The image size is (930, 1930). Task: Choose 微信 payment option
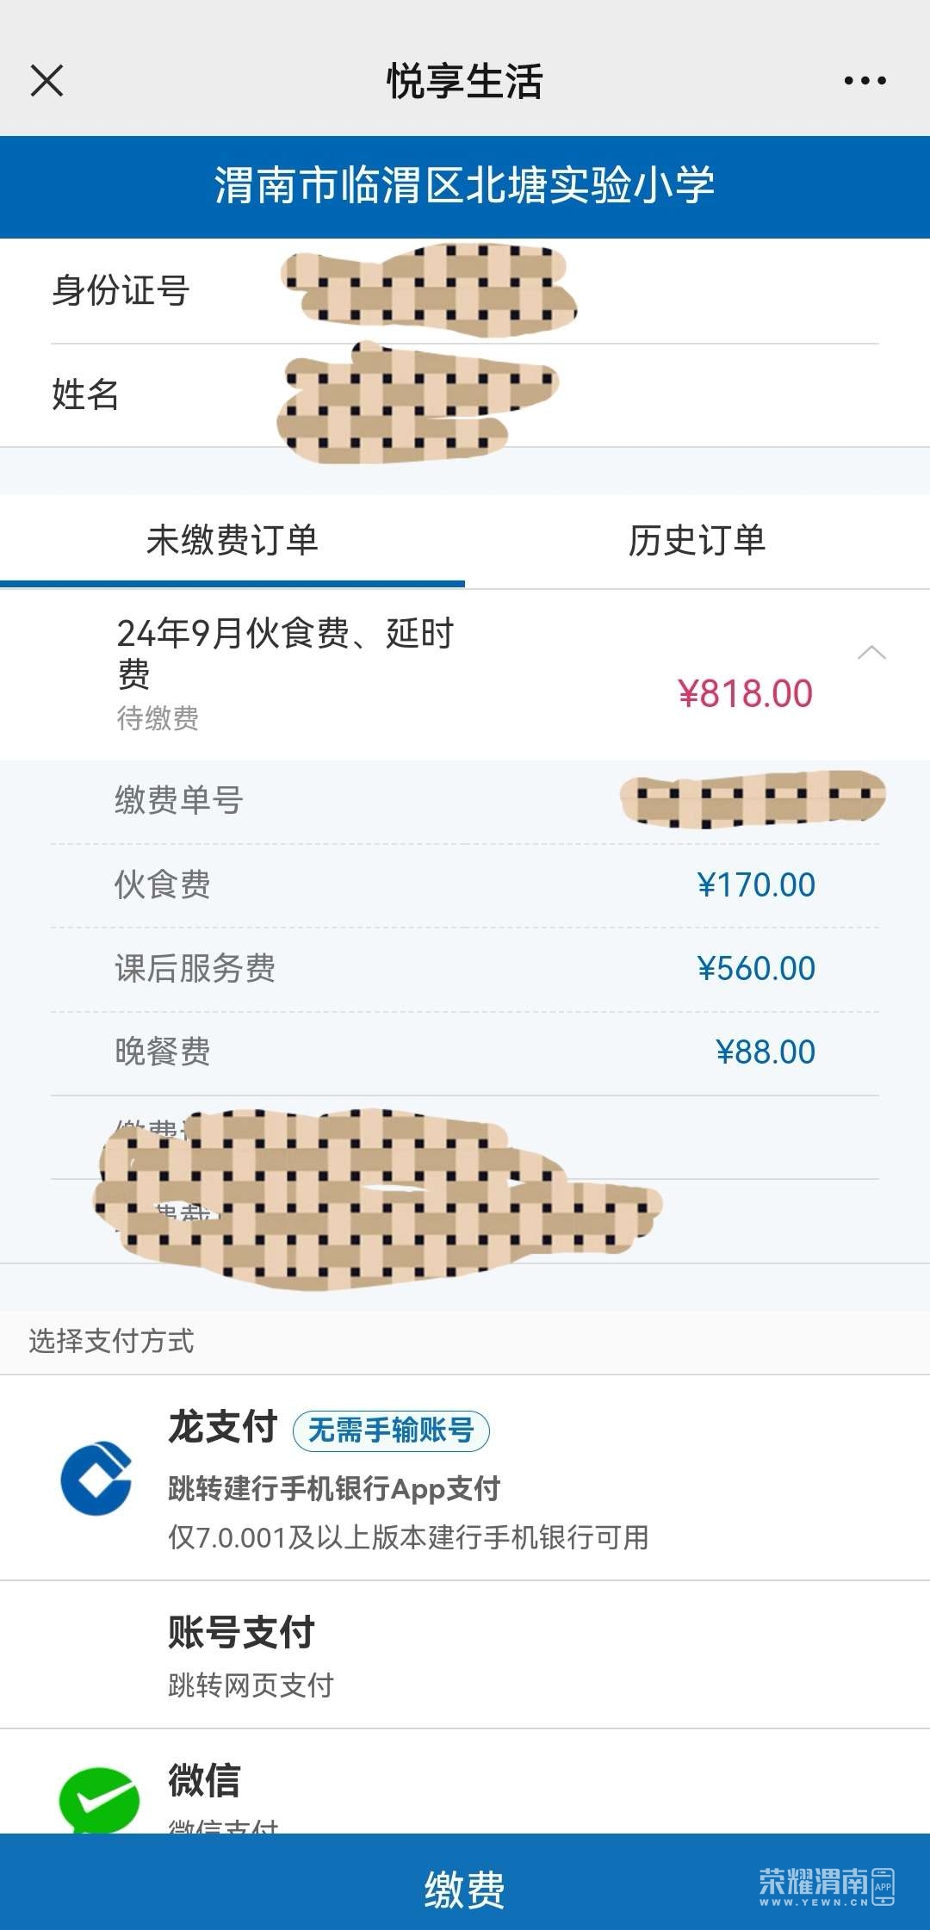pos(465,1782)
